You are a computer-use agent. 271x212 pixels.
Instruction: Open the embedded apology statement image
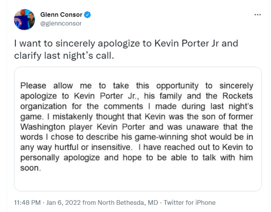click(138, 129)
